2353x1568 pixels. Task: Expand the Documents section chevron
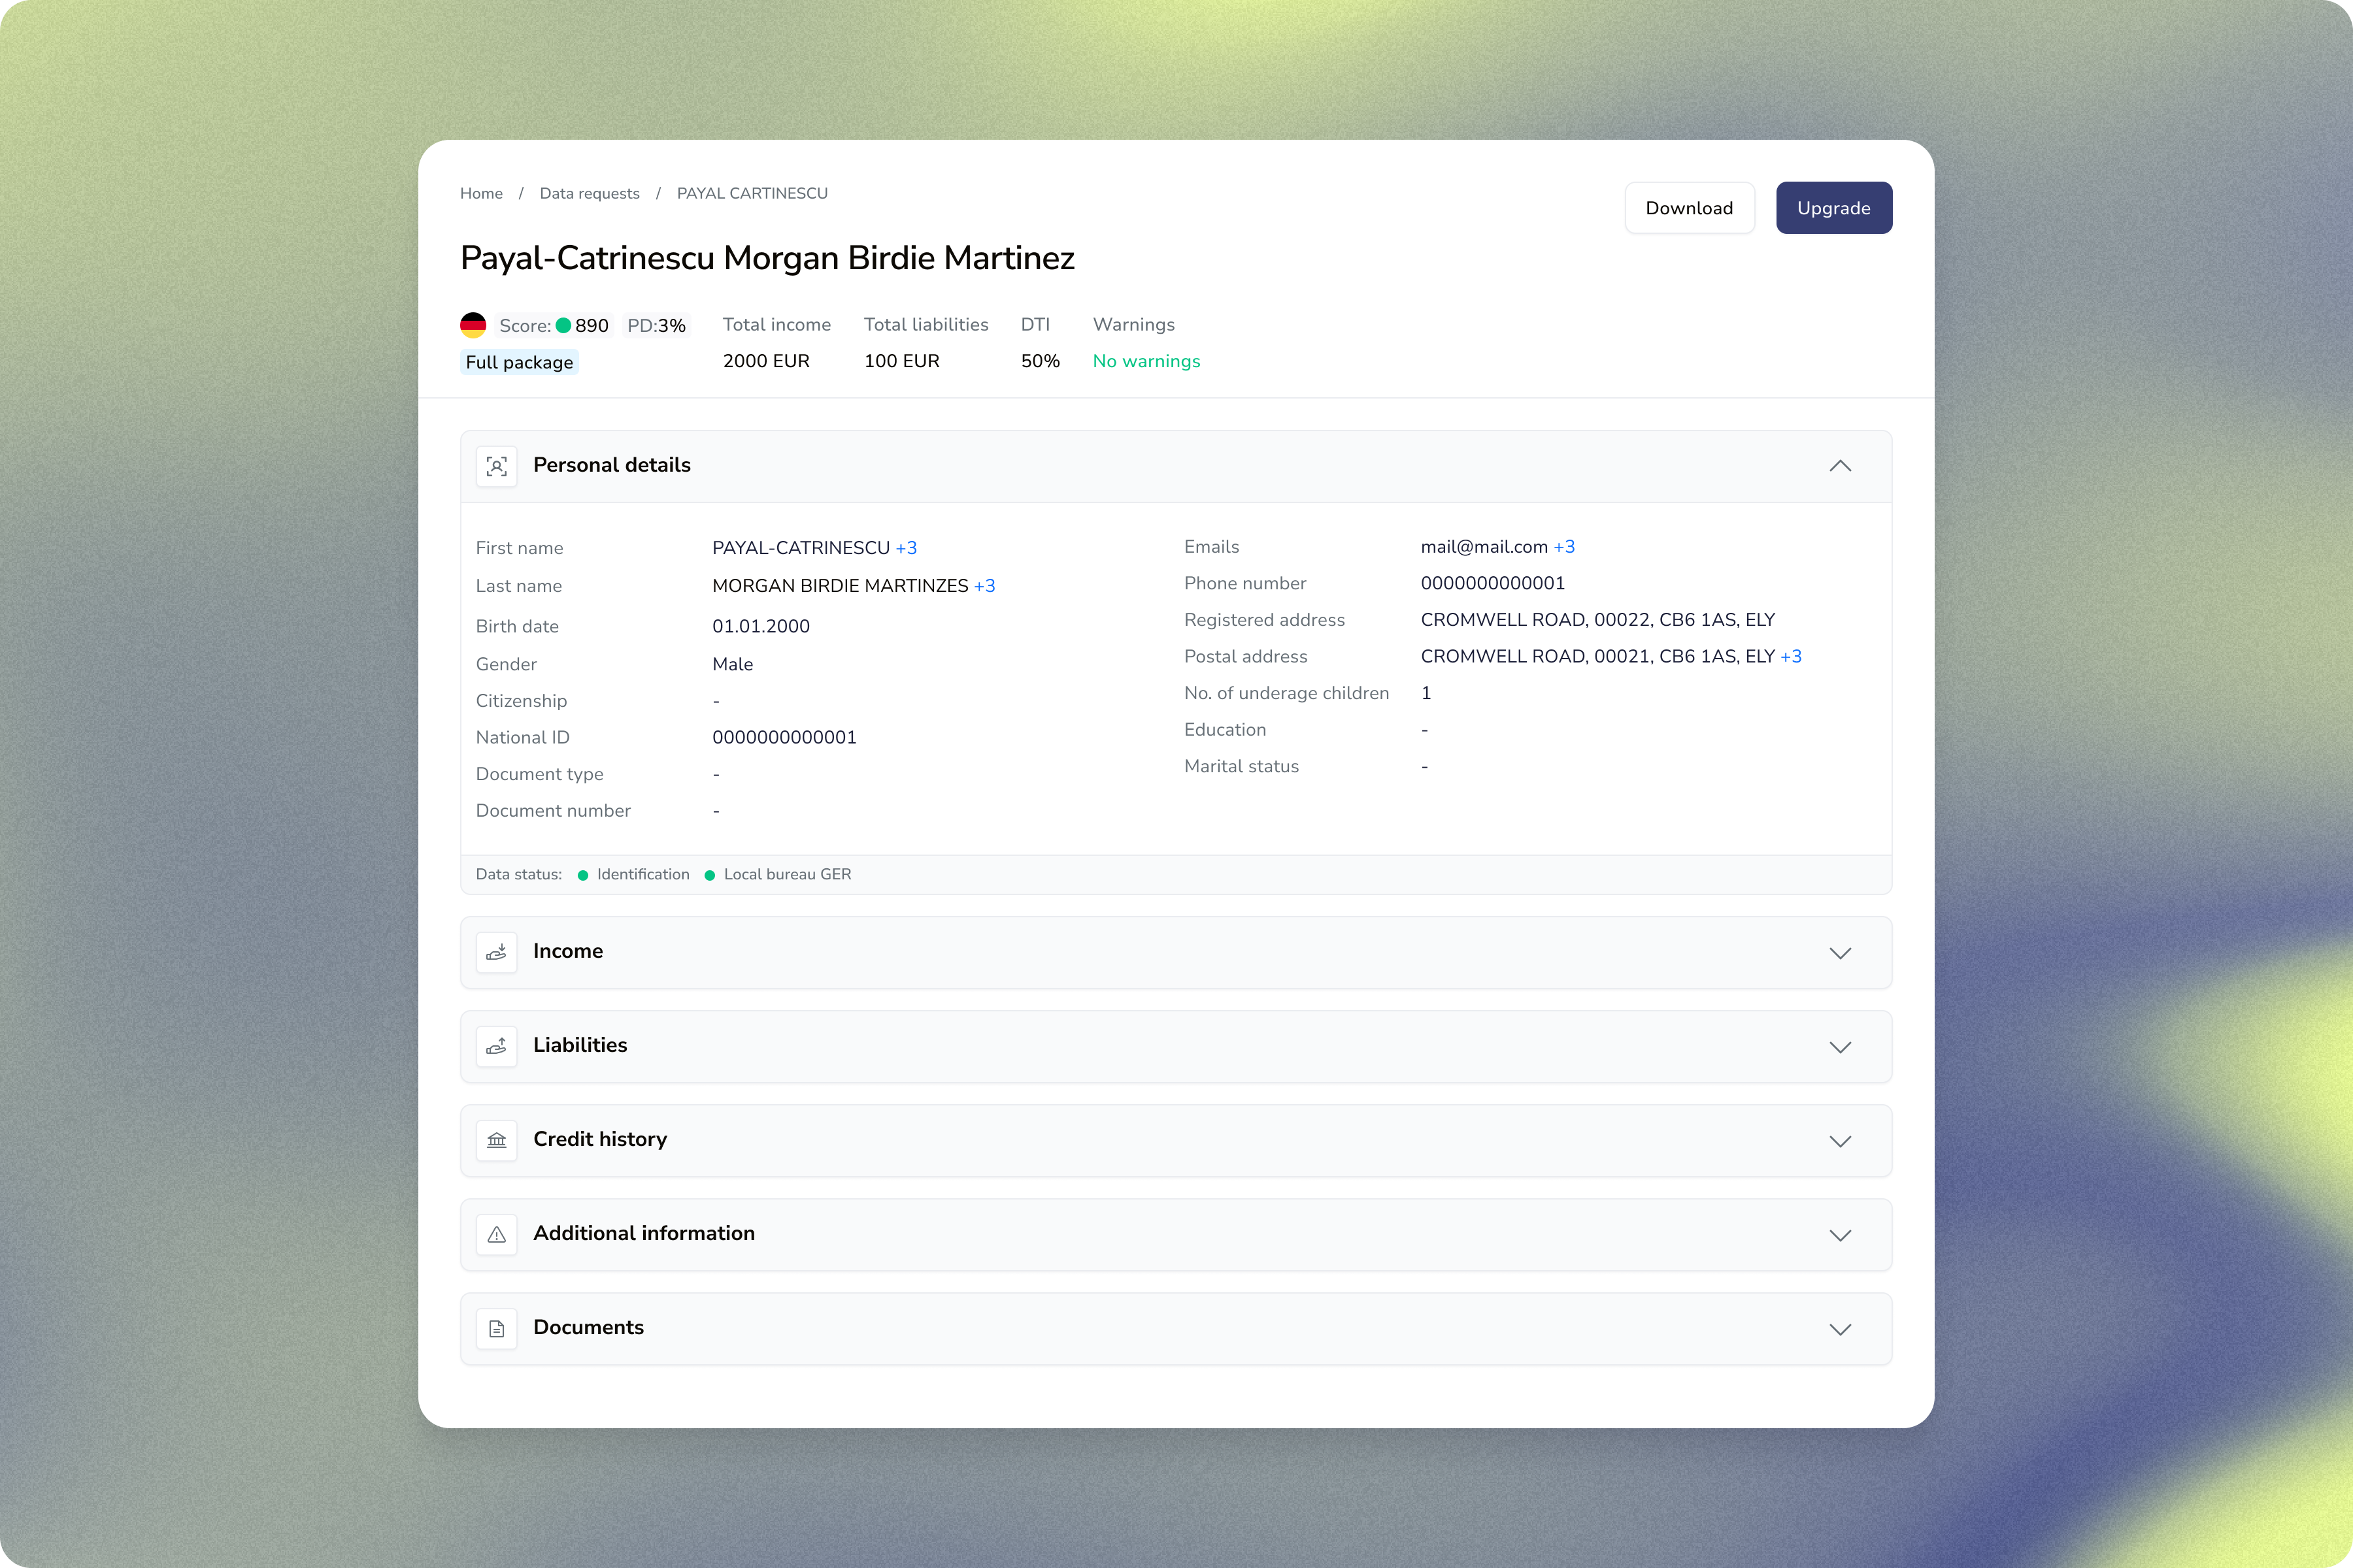tap(1840, 1329)
